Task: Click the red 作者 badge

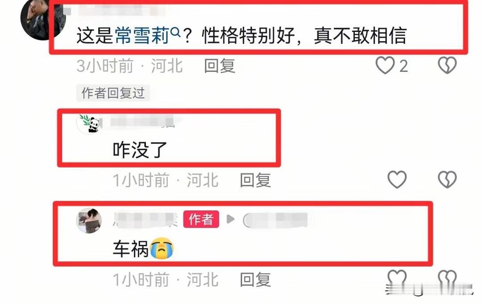Action: tap(201, 219)
